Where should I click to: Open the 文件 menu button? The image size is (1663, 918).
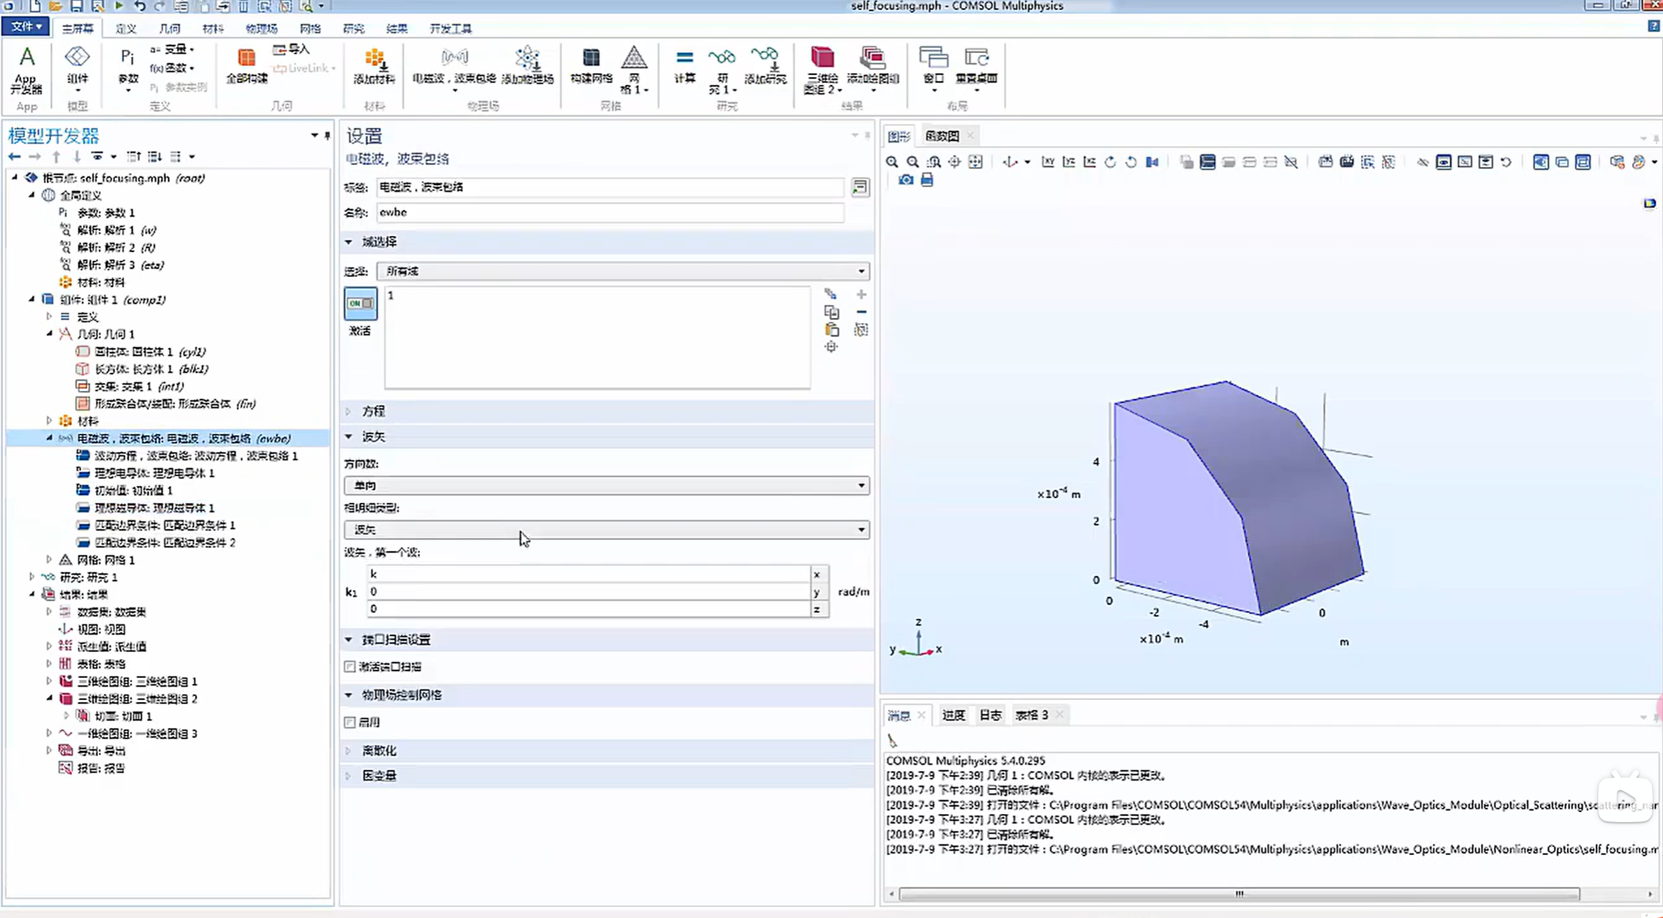[26, 26]
